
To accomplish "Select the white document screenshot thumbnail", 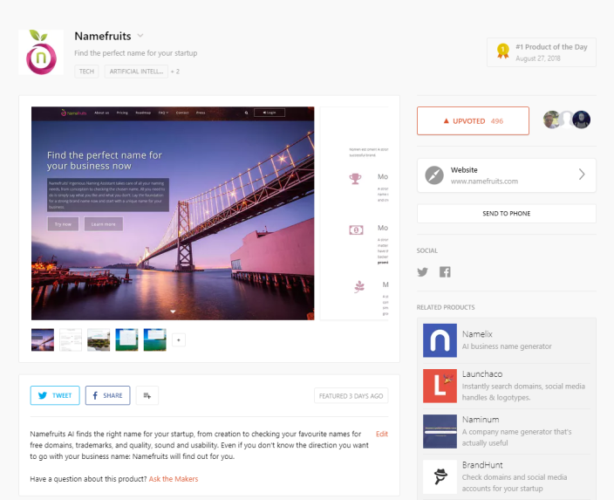I will click(x=71, y=339).
